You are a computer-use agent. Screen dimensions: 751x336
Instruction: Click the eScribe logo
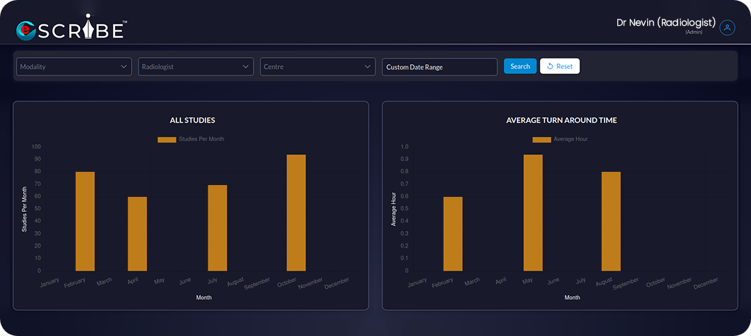tap(71, 26)
